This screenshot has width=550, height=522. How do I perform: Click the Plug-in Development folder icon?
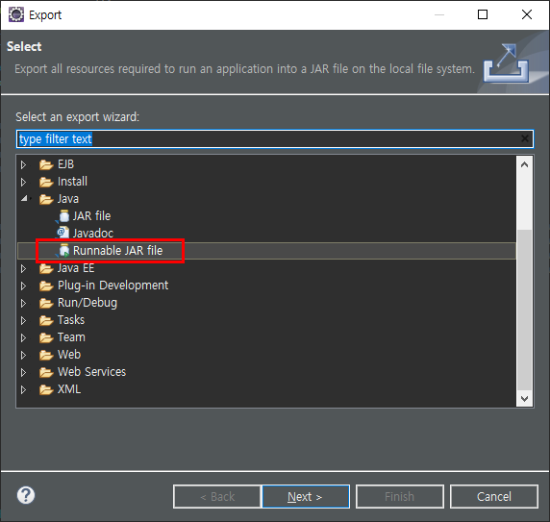pyautogui.click(x=46, y=286)
